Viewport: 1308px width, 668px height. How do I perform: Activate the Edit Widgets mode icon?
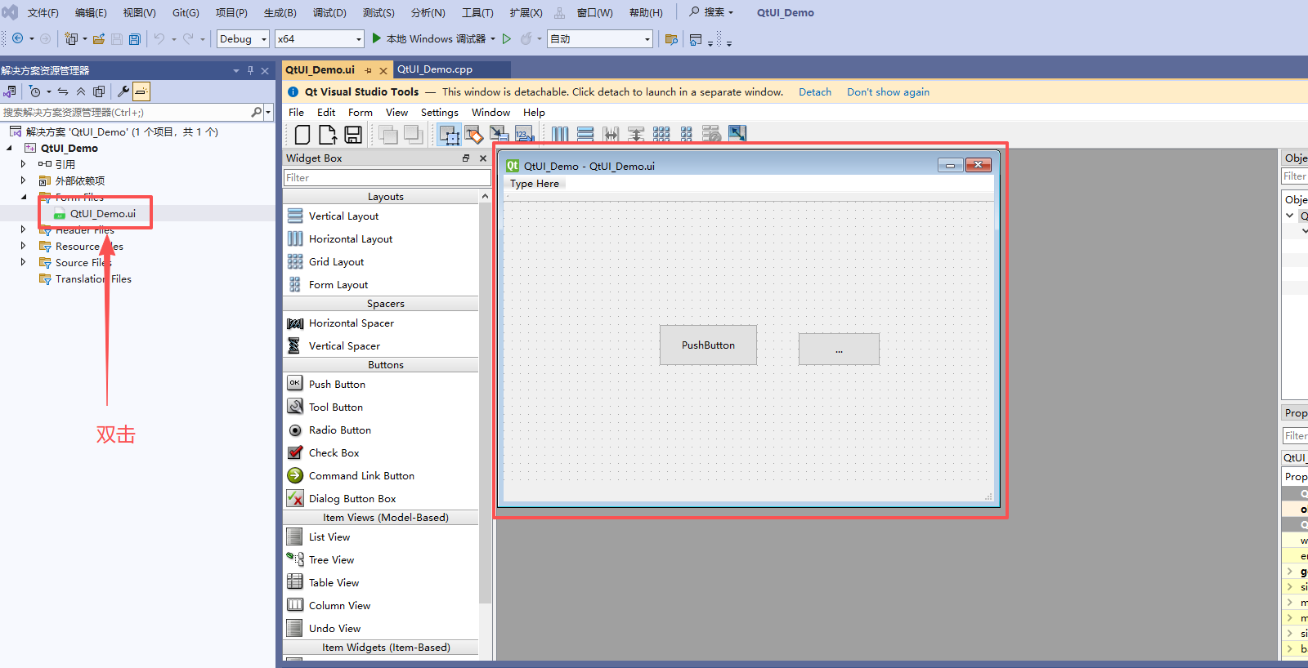click(x=449, y=135)
